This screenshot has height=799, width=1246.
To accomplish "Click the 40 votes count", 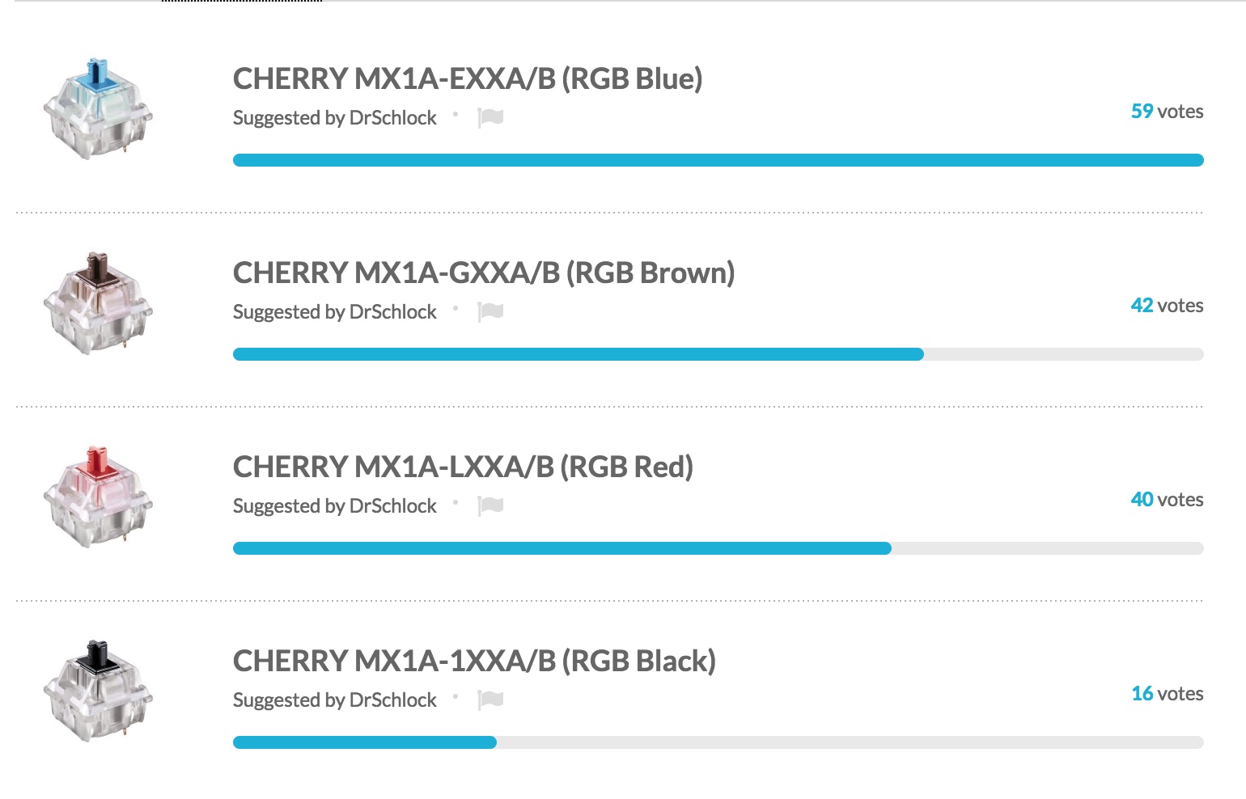I will click(x=1167, y=500).
